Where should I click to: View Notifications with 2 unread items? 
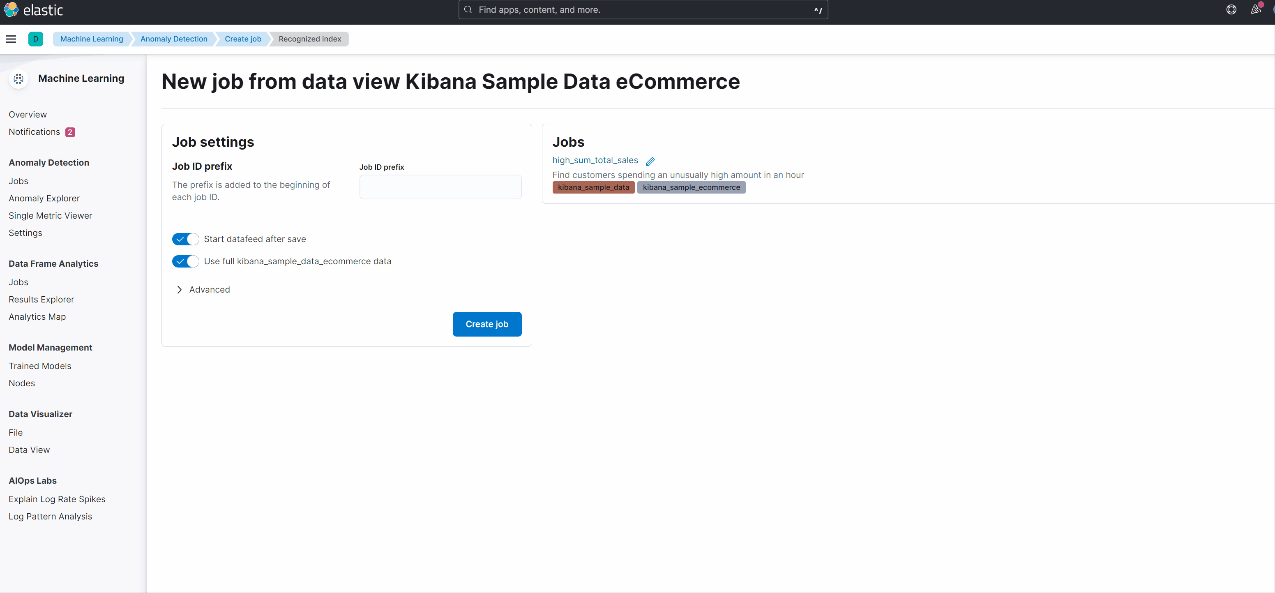point(34,132)
